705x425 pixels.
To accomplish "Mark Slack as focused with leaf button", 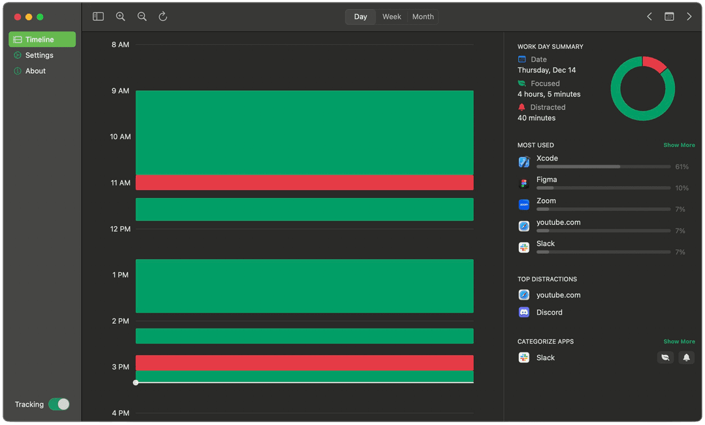I will click(665, 358).
